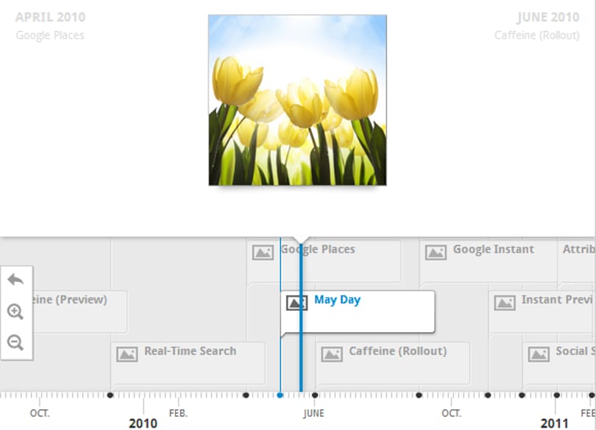Click the timeline dot above JUNE
This screenshot has height=430, width=596.
pos(315,395)
